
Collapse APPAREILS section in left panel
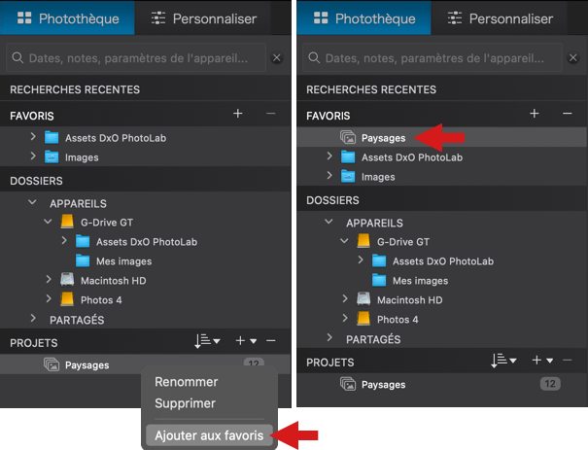(x=33, y=202)
